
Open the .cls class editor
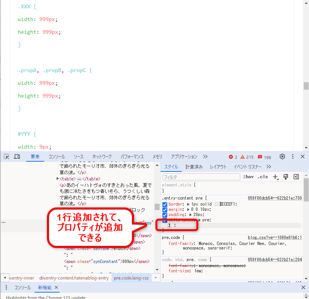(x=263, y=177)
